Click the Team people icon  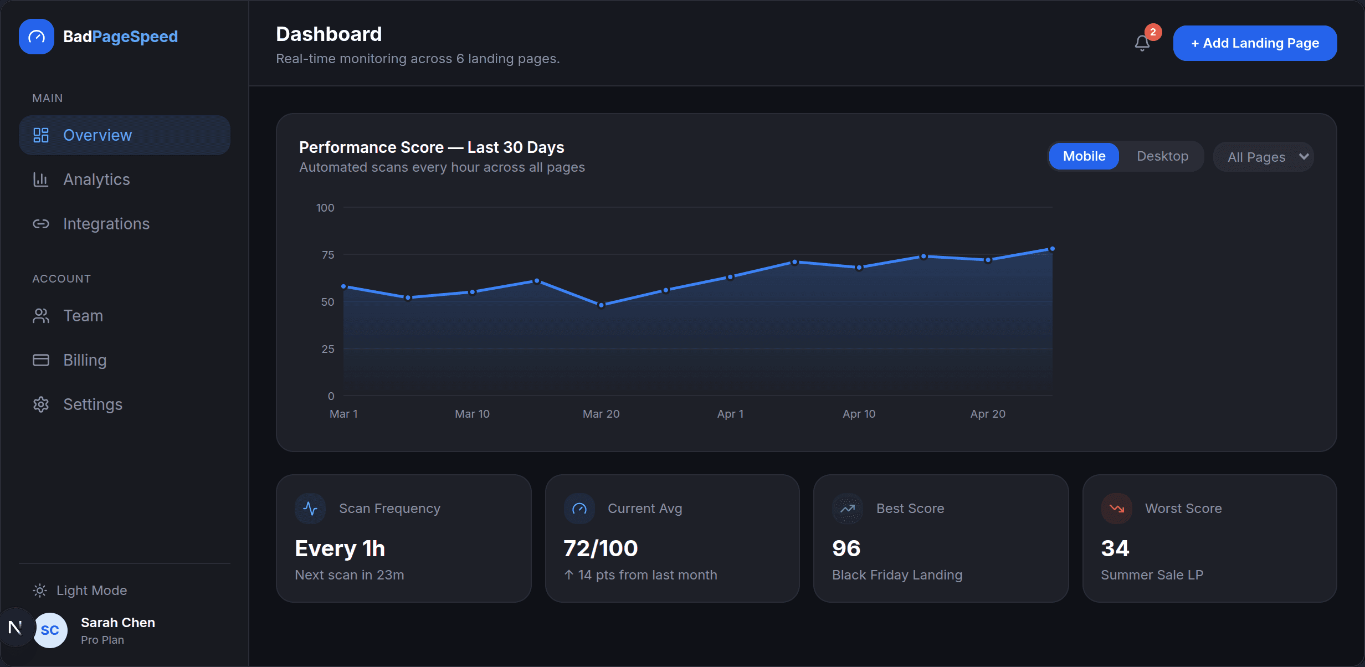41,316
